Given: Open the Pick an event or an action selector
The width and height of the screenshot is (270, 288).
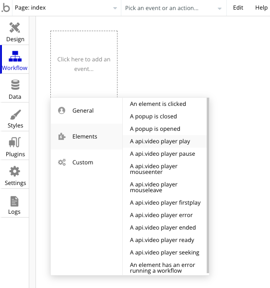Looking at the screenshot, I should pyautogui.click(x=174, y=8).
